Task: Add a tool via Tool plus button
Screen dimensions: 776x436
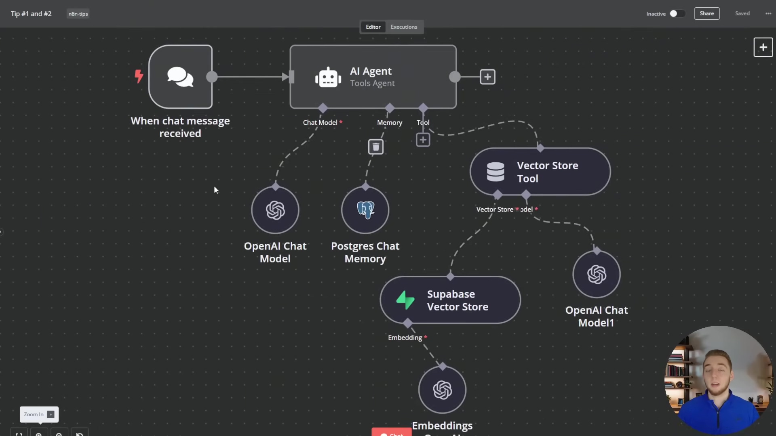Action: [423, 140]
